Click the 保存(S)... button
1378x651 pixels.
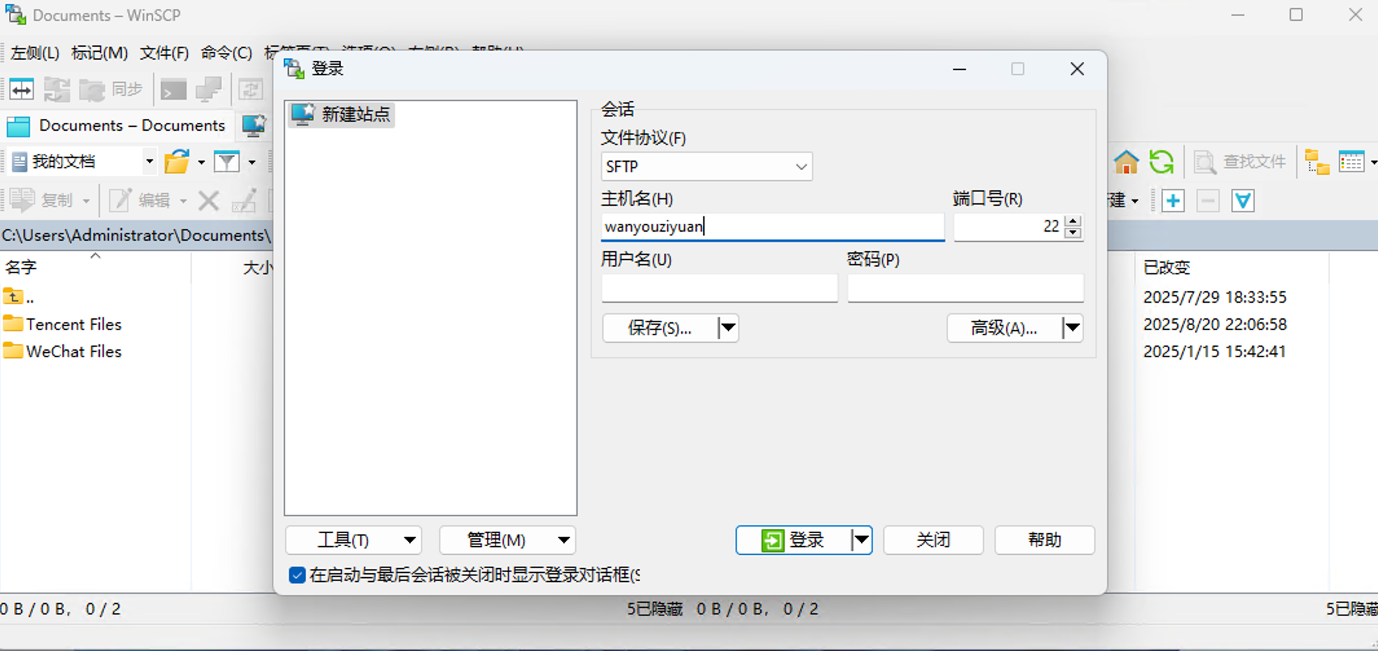click(x=660, y=328)
